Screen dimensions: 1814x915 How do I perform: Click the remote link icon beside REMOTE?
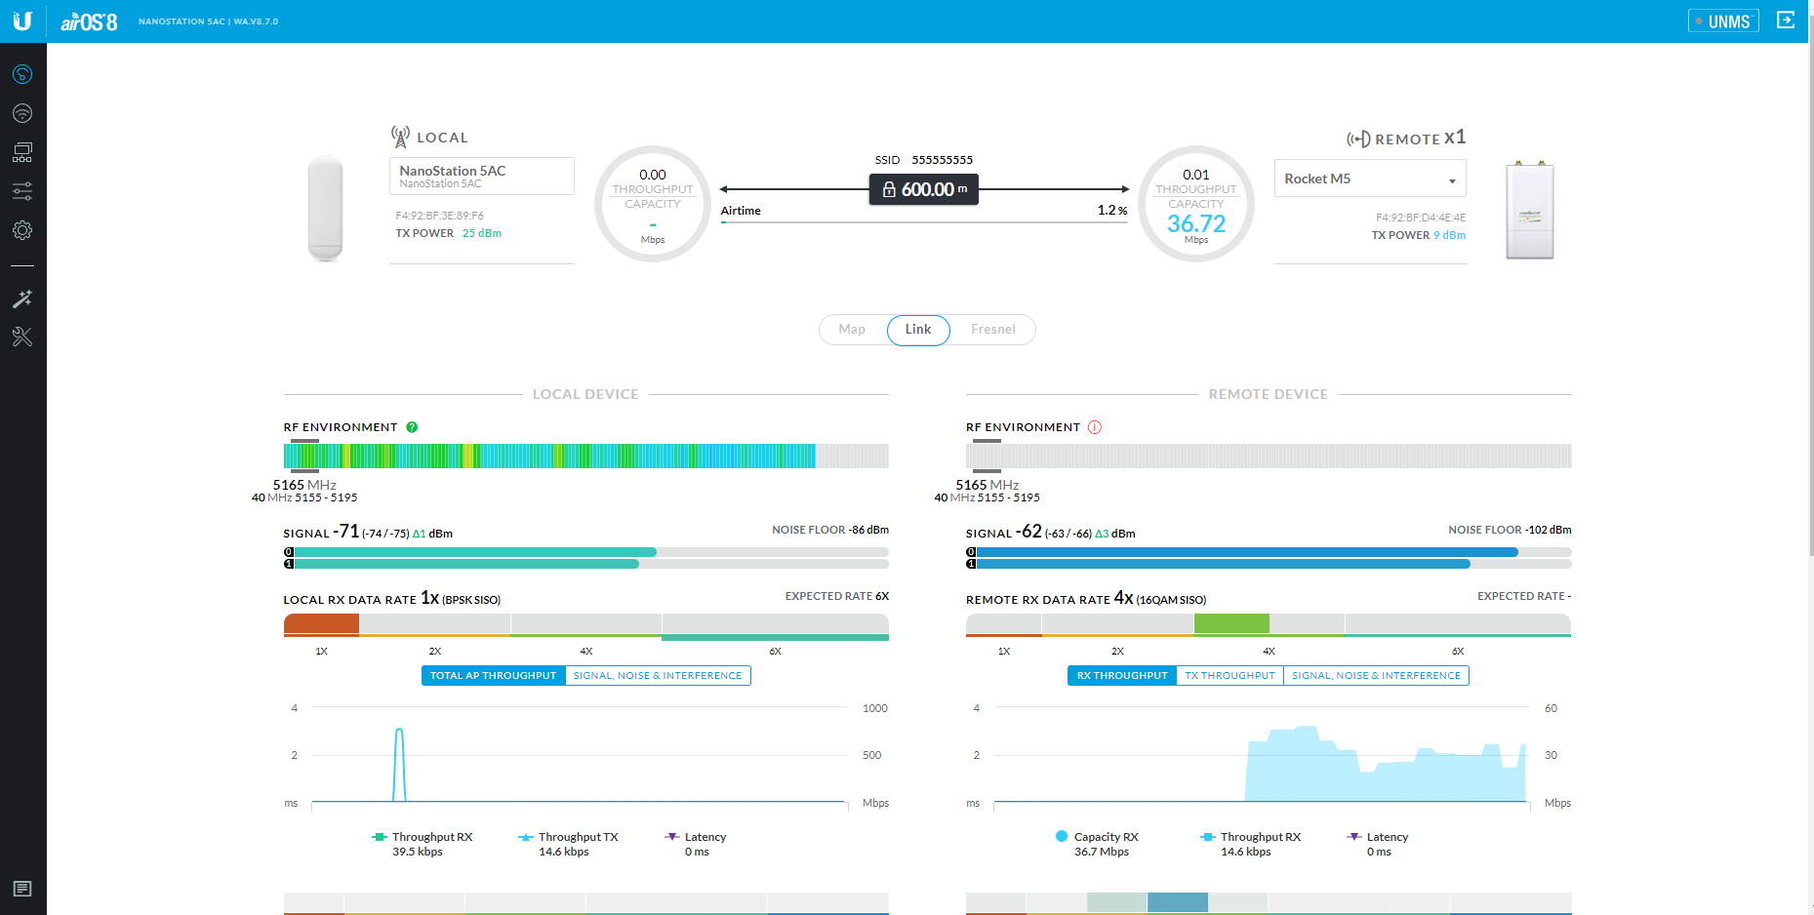point(1358,139)
